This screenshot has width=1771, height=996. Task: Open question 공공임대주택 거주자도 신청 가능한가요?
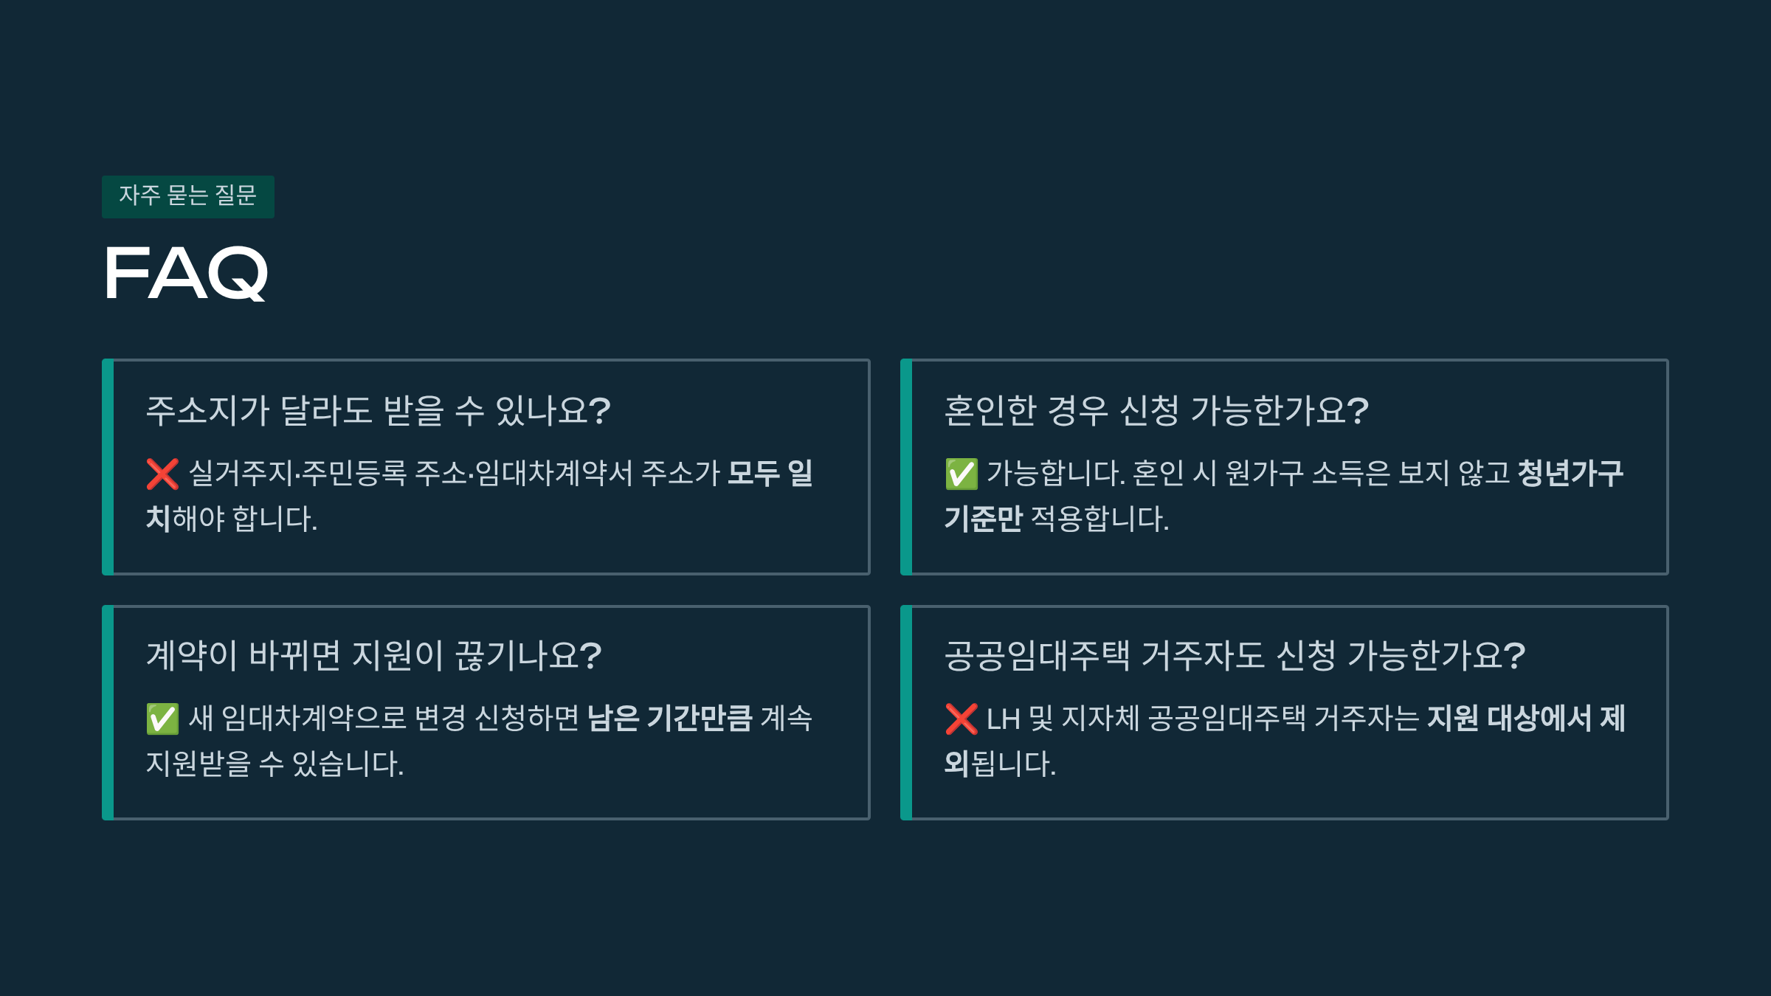coord(1235,655)
